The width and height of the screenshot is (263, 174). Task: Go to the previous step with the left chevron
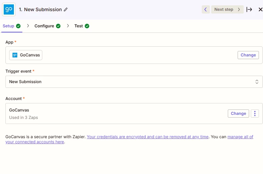(x=206, y=9)
